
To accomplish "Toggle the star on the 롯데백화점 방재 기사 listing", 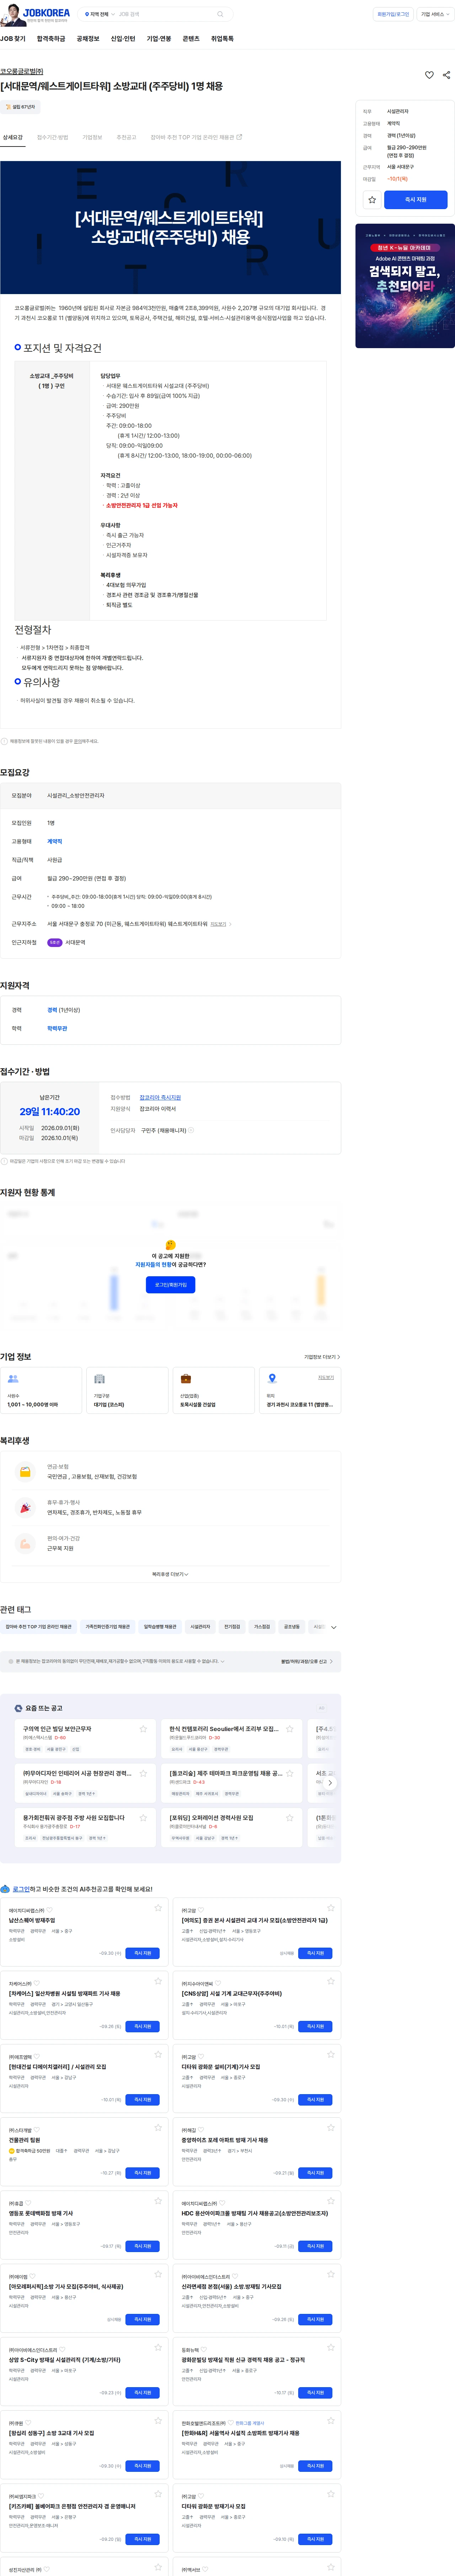I will [158, 2201].
